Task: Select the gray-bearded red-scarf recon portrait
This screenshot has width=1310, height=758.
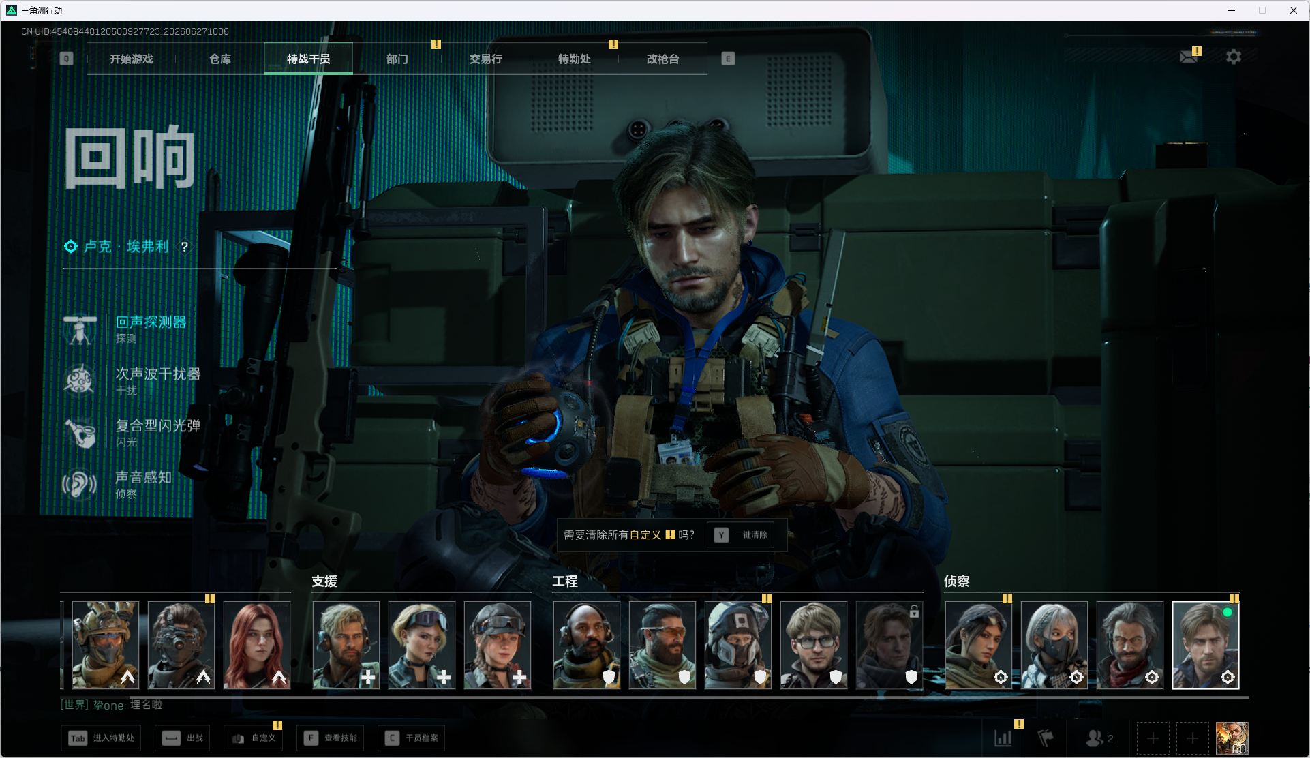Action: [1130, 645]
